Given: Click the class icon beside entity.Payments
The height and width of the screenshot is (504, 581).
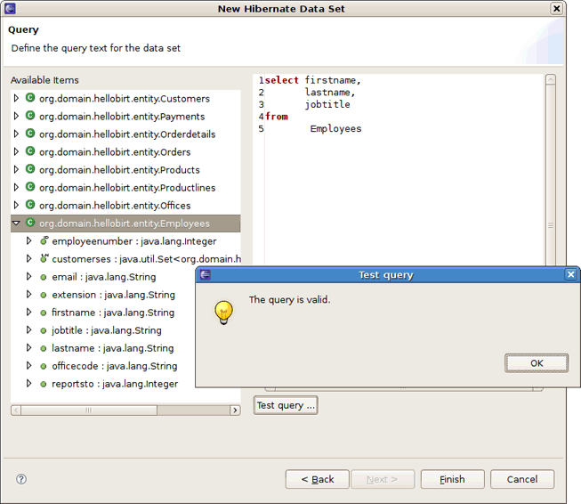Looking at the screenshot, I should [x=30, y=116].
